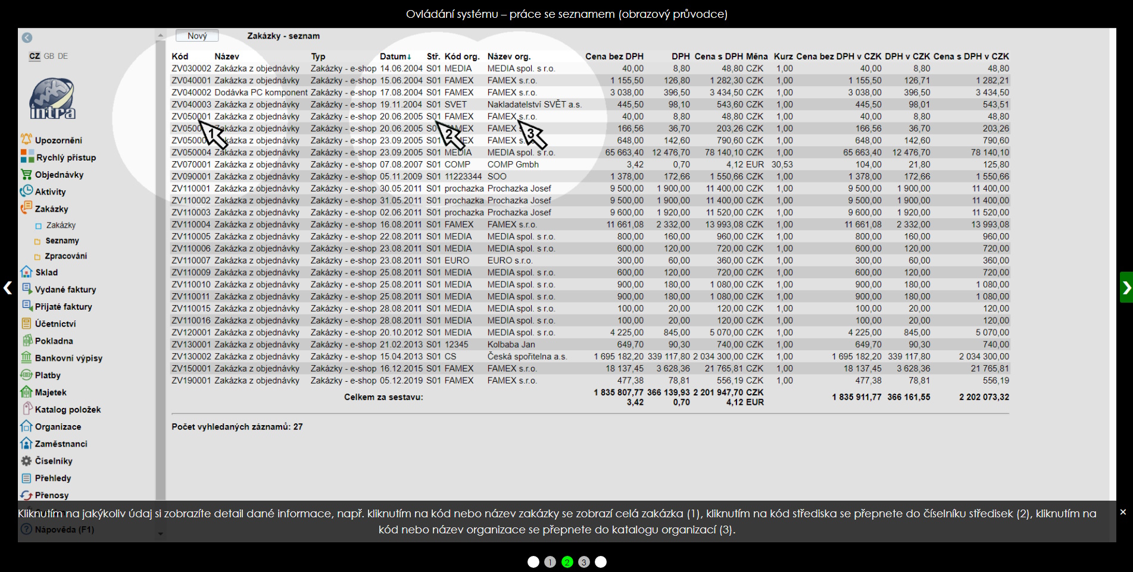Open the Organizace house icon
This screenshot has width=1133, height=572.
pyautogui.click(x=26, y=426)
